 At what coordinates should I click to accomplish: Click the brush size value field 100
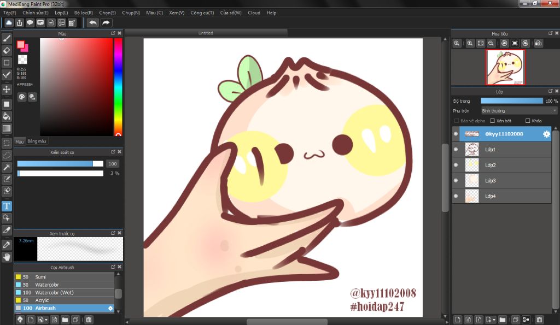pyautogui.click(x=113, y=164)
